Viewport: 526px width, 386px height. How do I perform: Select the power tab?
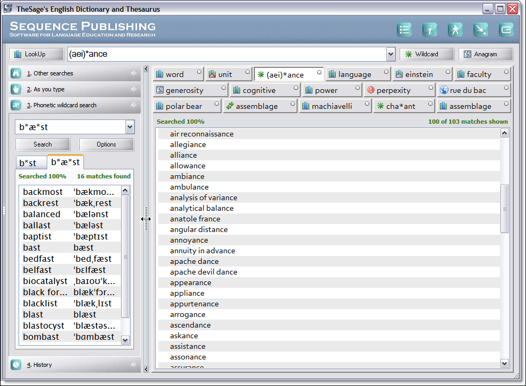[x=332, y=90]
